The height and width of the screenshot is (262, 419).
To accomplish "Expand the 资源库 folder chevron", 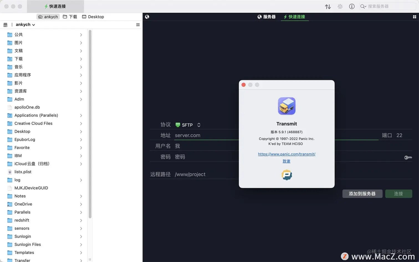I will (81, 91).
